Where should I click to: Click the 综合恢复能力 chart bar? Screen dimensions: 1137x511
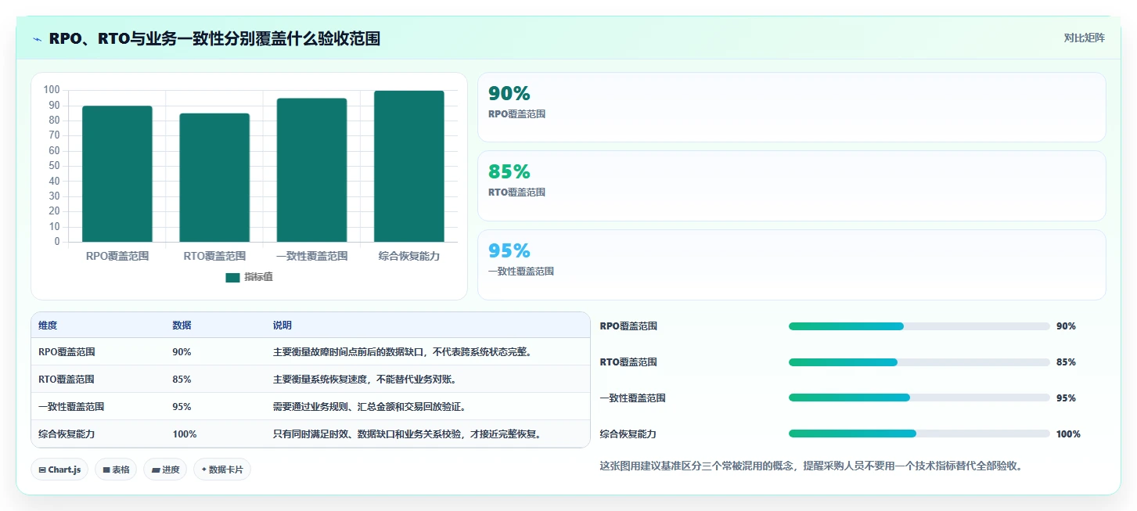[x=409, y=166]
